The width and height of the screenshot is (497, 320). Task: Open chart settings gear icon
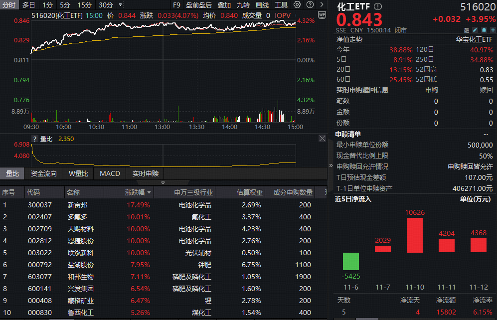[297, 5]
